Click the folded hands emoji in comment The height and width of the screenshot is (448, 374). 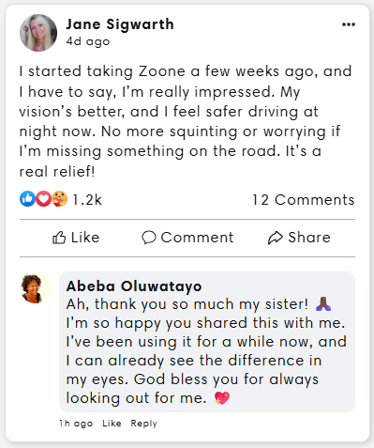pyautogui.click(x=323, y=303)
